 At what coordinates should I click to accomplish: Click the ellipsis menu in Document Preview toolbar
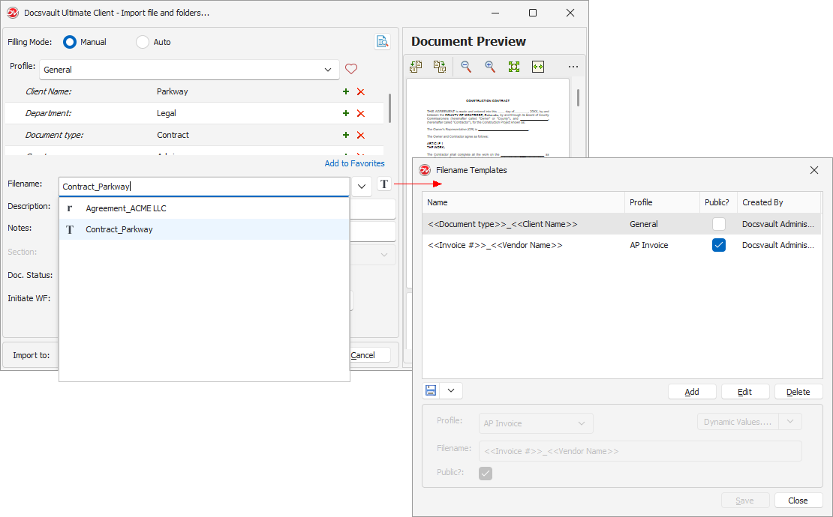573,67
